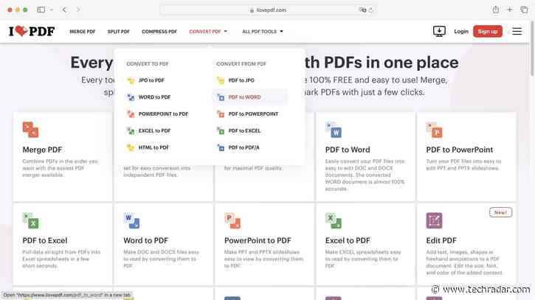Click the PowerPoint to PDF card icon
The width and height of the screenshot is (535, 300).
[x=232, y=220]
